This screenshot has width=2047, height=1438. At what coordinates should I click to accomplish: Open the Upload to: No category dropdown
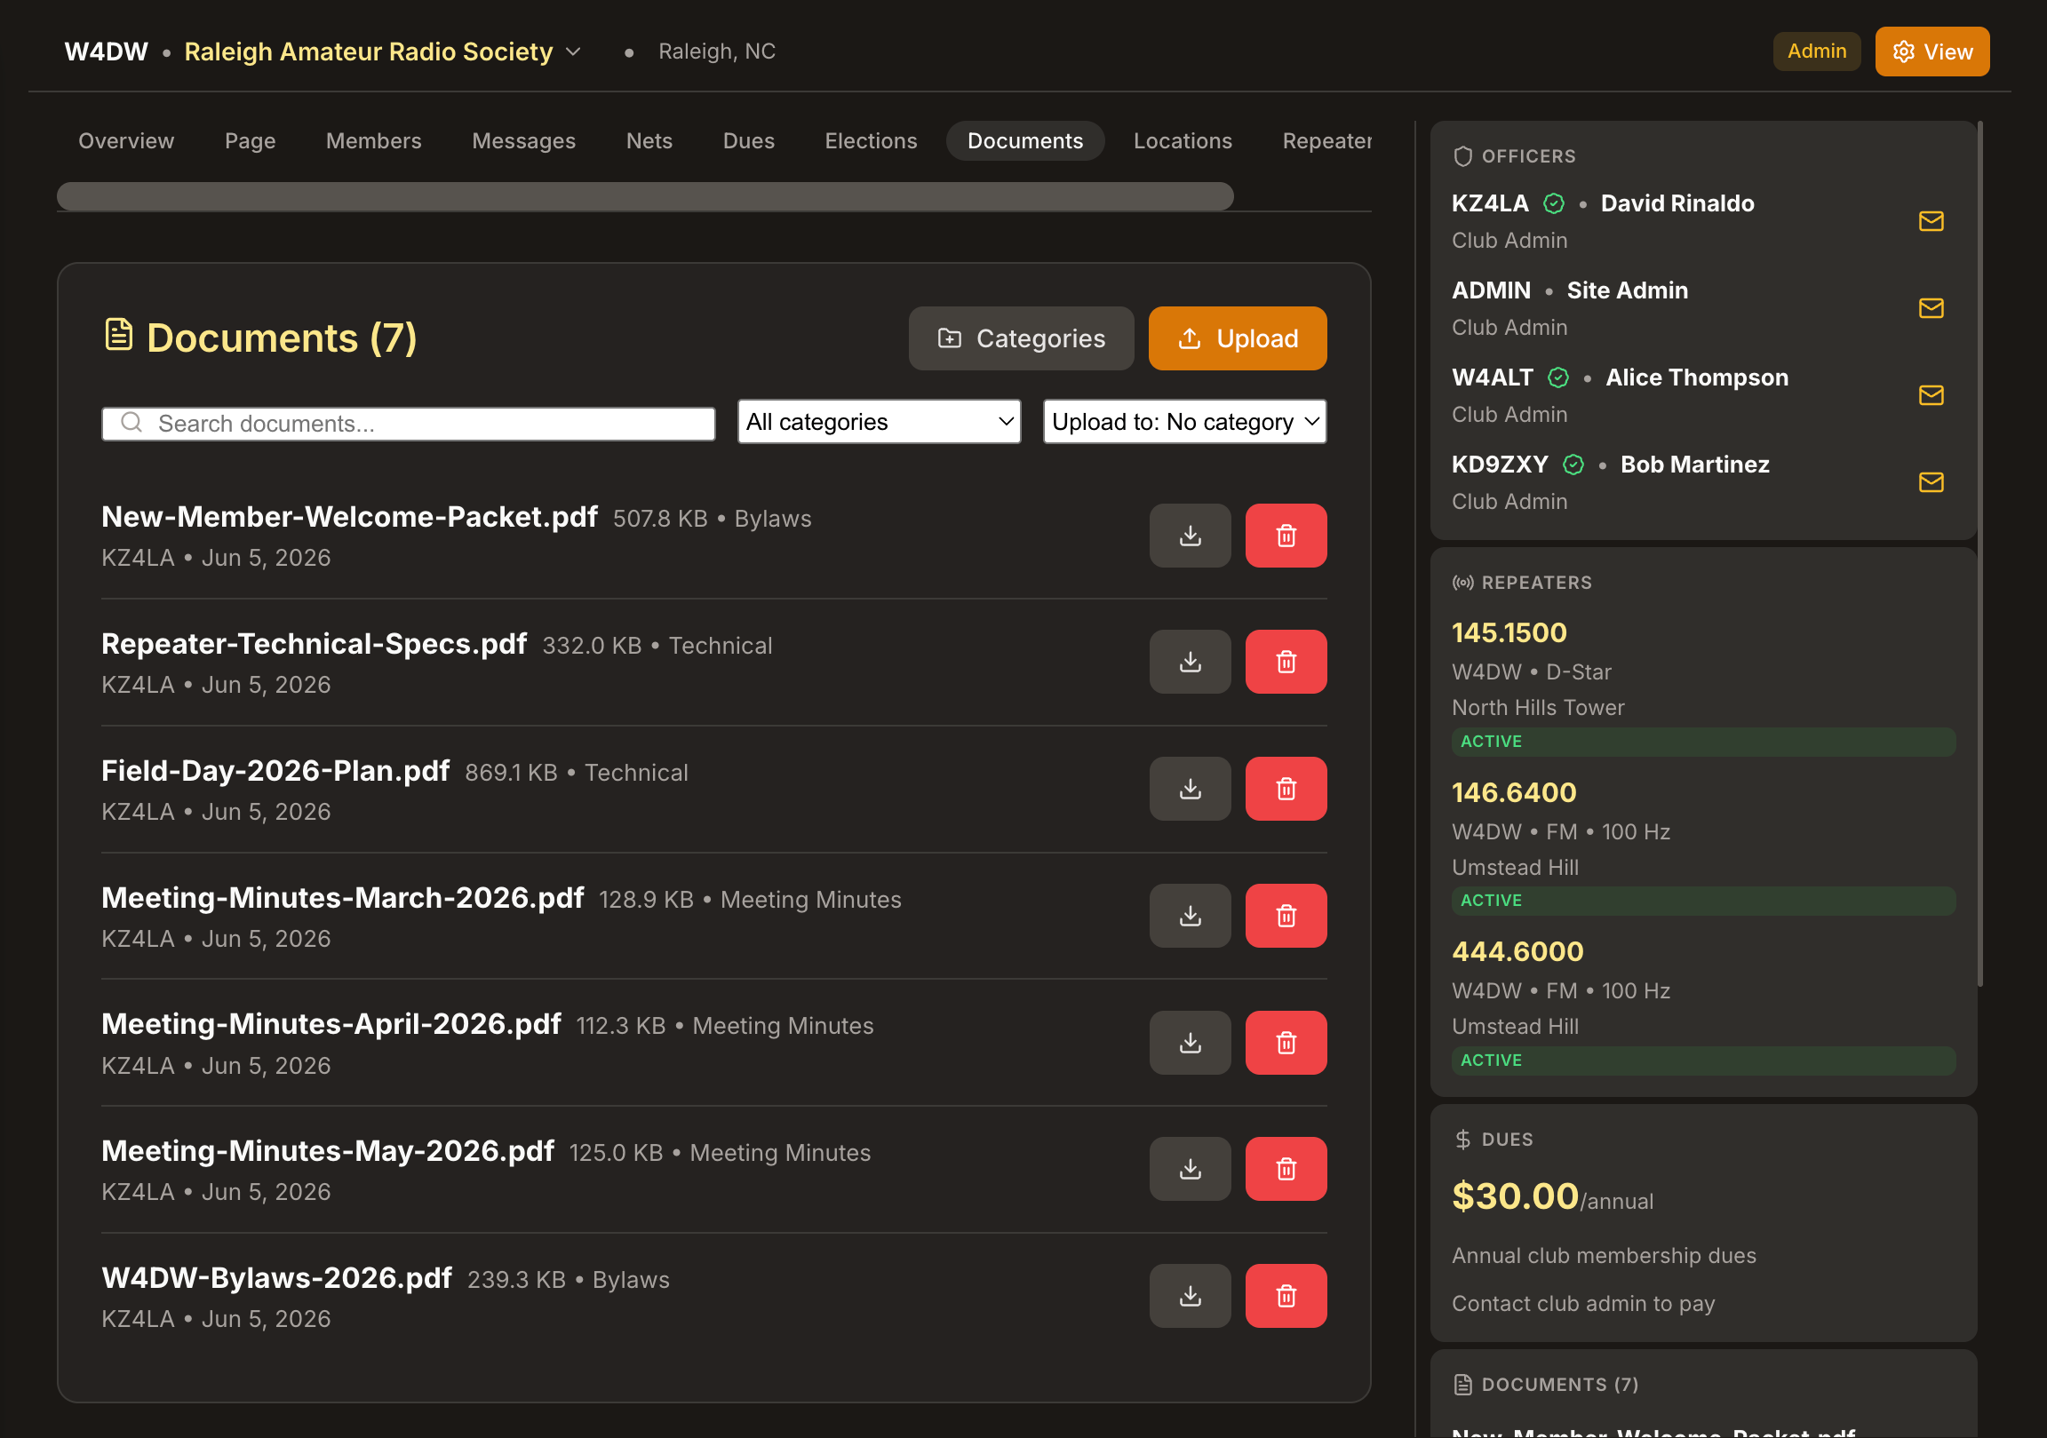[1184, 422]
